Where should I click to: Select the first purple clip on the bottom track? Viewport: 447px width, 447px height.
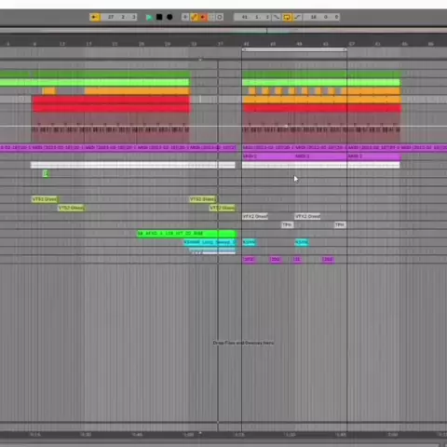[250, 260]
